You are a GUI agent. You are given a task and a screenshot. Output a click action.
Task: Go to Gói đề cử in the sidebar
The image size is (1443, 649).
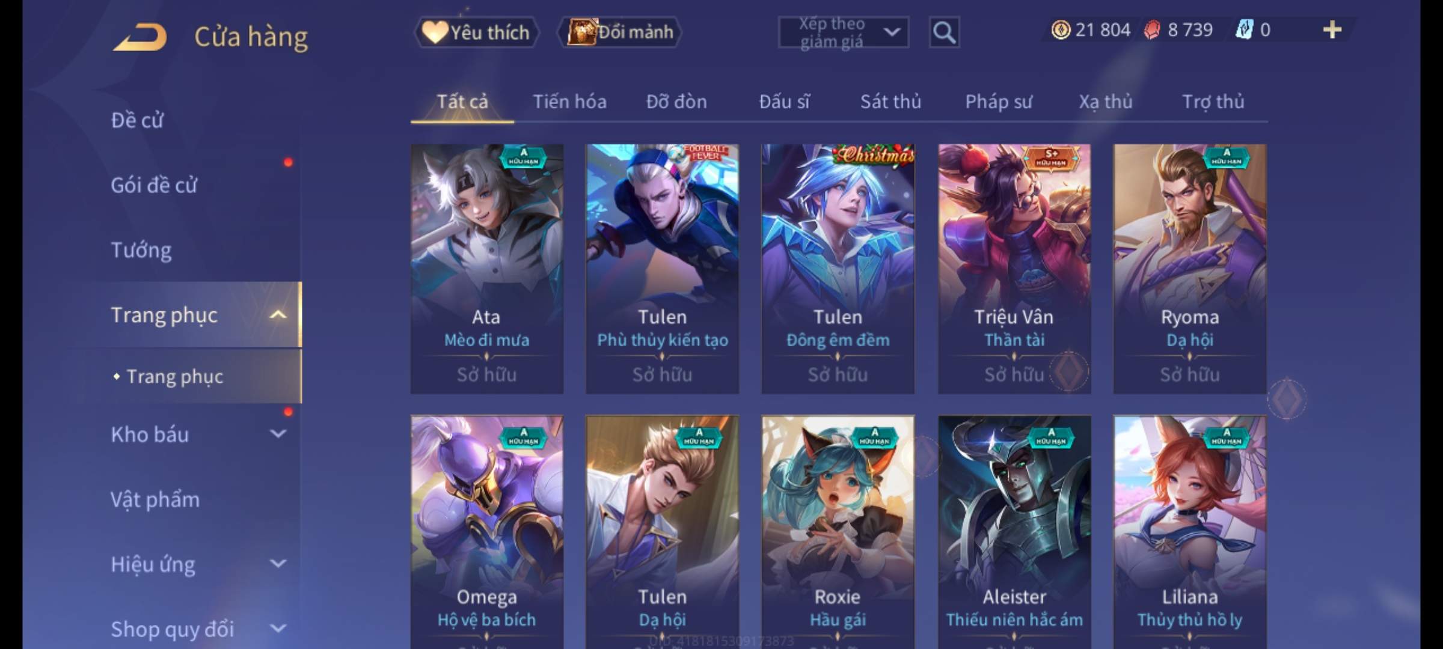[x=154, y=185]
